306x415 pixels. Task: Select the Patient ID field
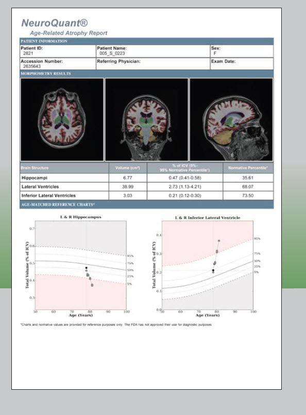(x=58, y=51)
